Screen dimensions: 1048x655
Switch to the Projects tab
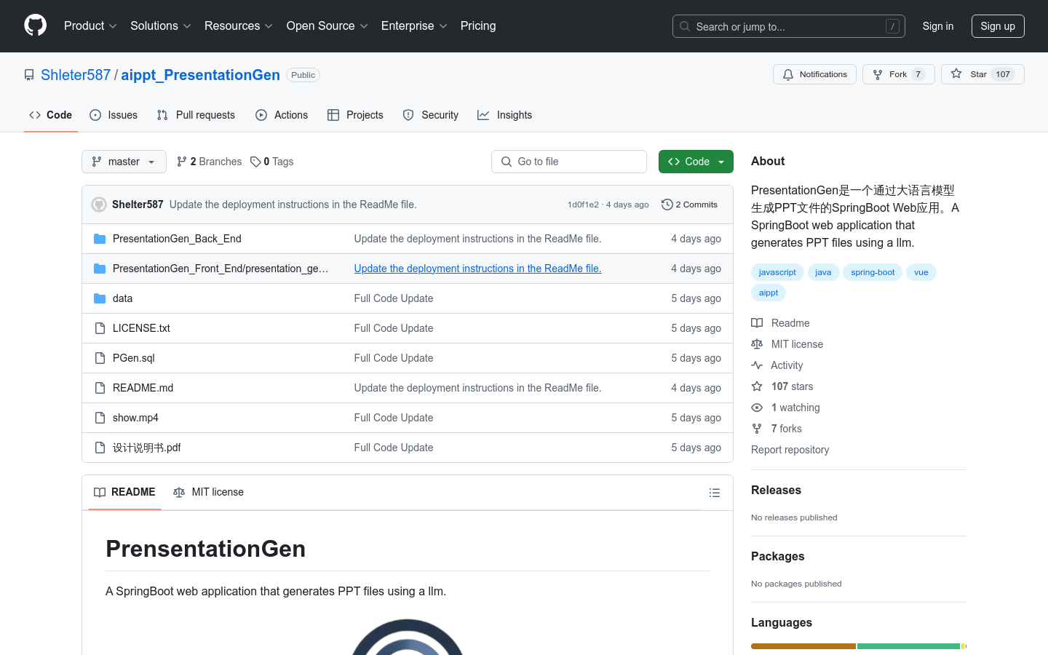355,115
